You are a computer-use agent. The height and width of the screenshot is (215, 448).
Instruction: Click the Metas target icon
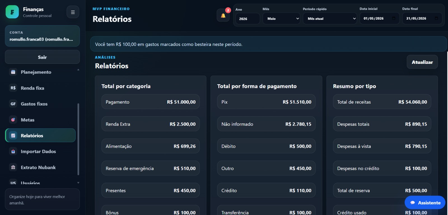click(x=13, y=120)
